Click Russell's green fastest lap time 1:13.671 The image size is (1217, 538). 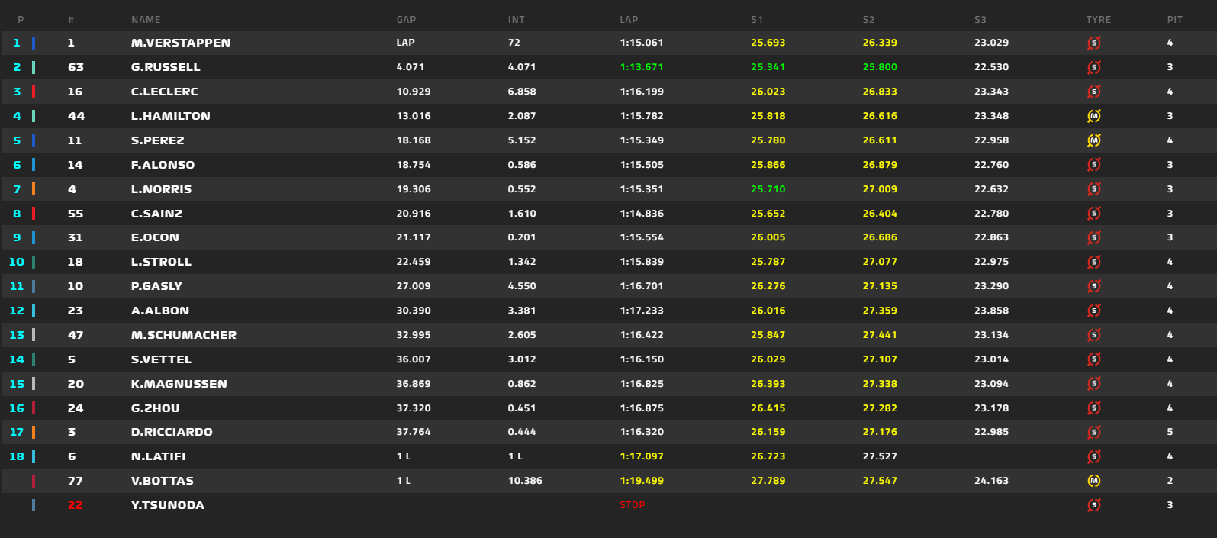[x=642, y=67]
